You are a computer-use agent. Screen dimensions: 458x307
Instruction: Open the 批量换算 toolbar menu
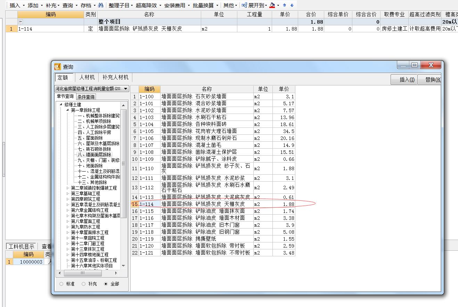coord(206,5)
